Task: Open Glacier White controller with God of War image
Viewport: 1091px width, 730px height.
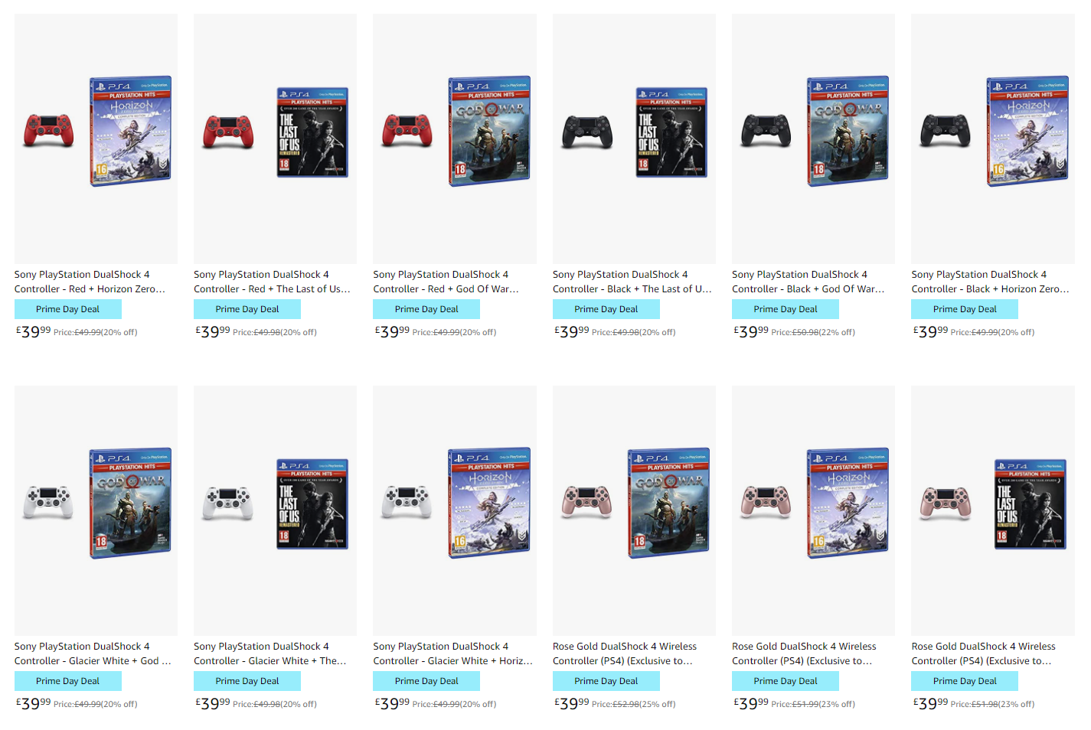Action: tap(96, 510)
